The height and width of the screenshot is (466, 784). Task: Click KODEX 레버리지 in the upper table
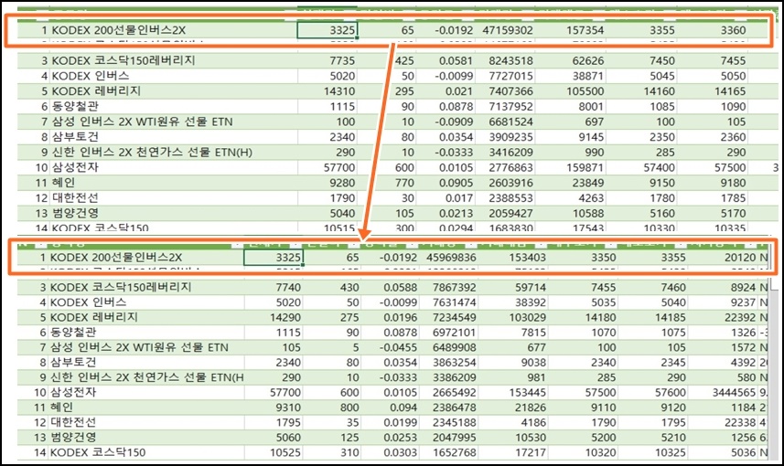[96, 91]
